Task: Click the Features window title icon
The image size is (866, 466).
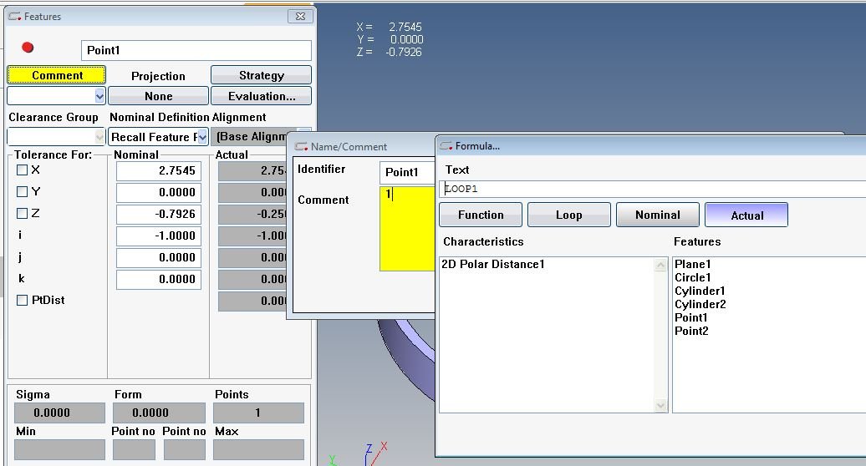Action: (x=15, y=17)
